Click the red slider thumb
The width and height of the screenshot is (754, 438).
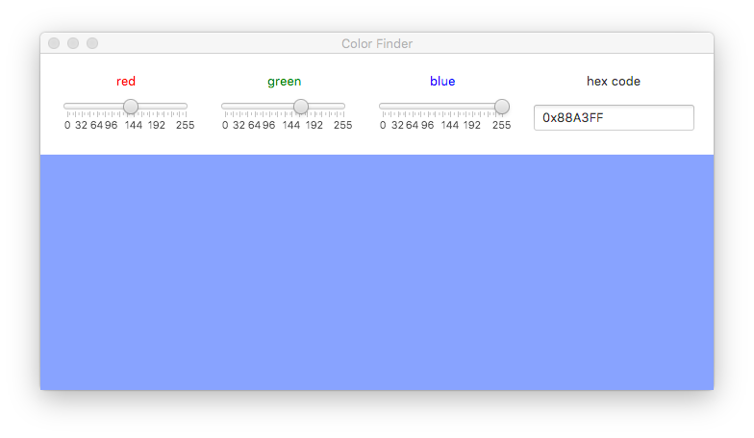click(x=131, y=106)
